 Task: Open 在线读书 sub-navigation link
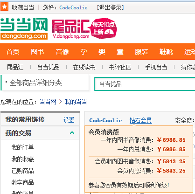[84, 67]
